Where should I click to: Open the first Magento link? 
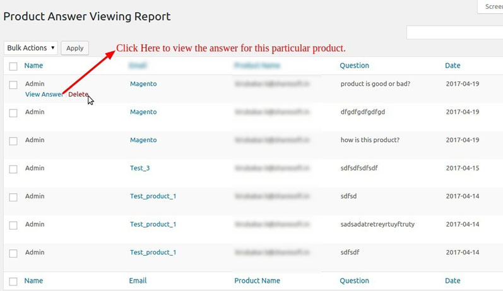(x=143, y=84)
